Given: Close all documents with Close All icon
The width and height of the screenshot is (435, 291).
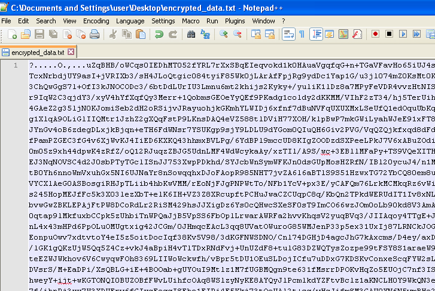Looking at the screenshot, I should [81, 35].
